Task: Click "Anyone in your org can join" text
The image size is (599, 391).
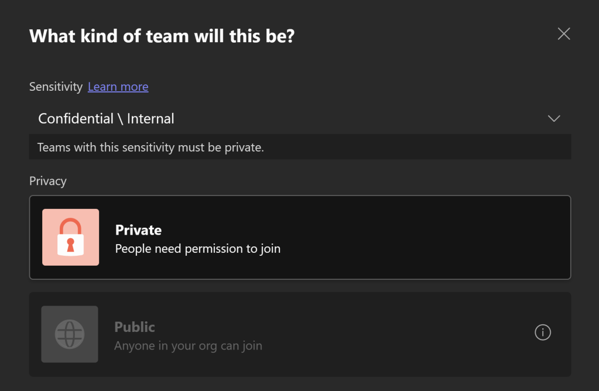Action: [188, 345]
